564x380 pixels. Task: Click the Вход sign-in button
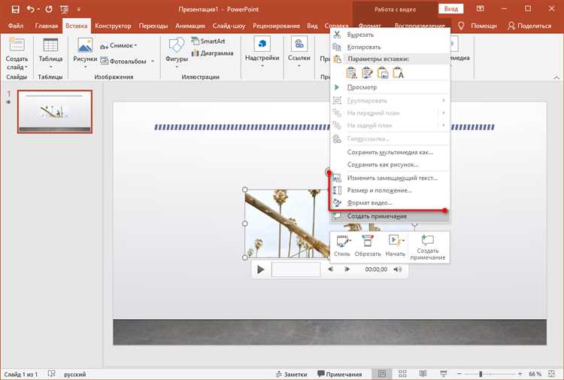tap(450, 9)
